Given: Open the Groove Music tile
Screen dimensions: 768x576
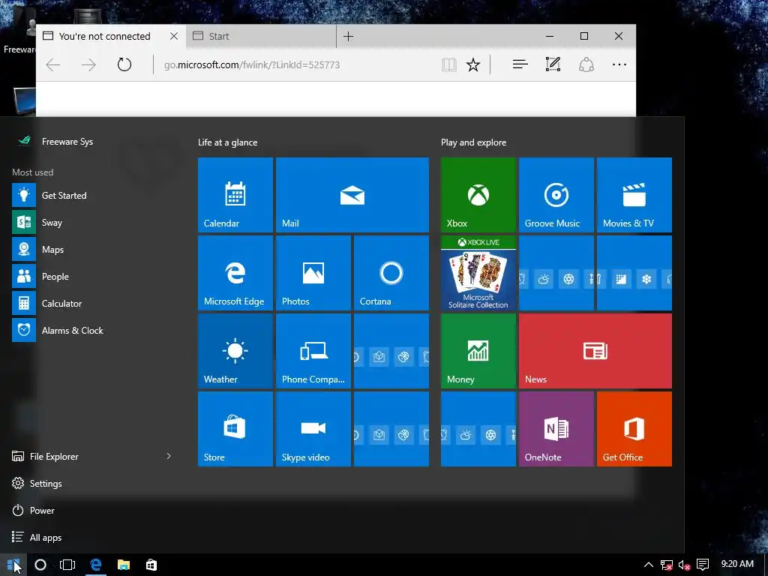Looking at the screenshot, I should (x=556, y=194).
